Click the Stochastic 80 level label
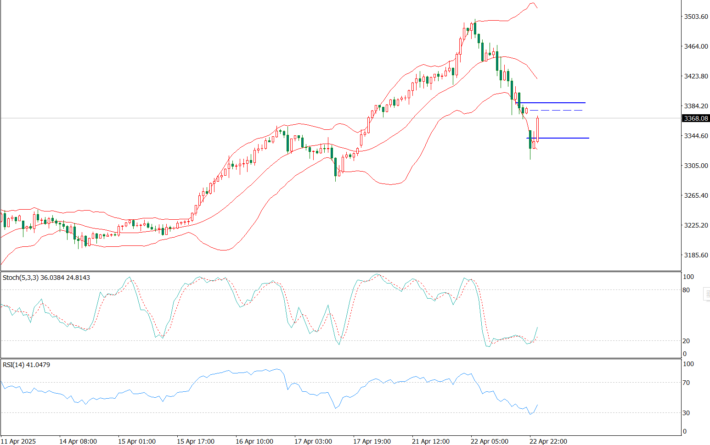This screenshot has height=445, width=710. (x=686, y=290)
